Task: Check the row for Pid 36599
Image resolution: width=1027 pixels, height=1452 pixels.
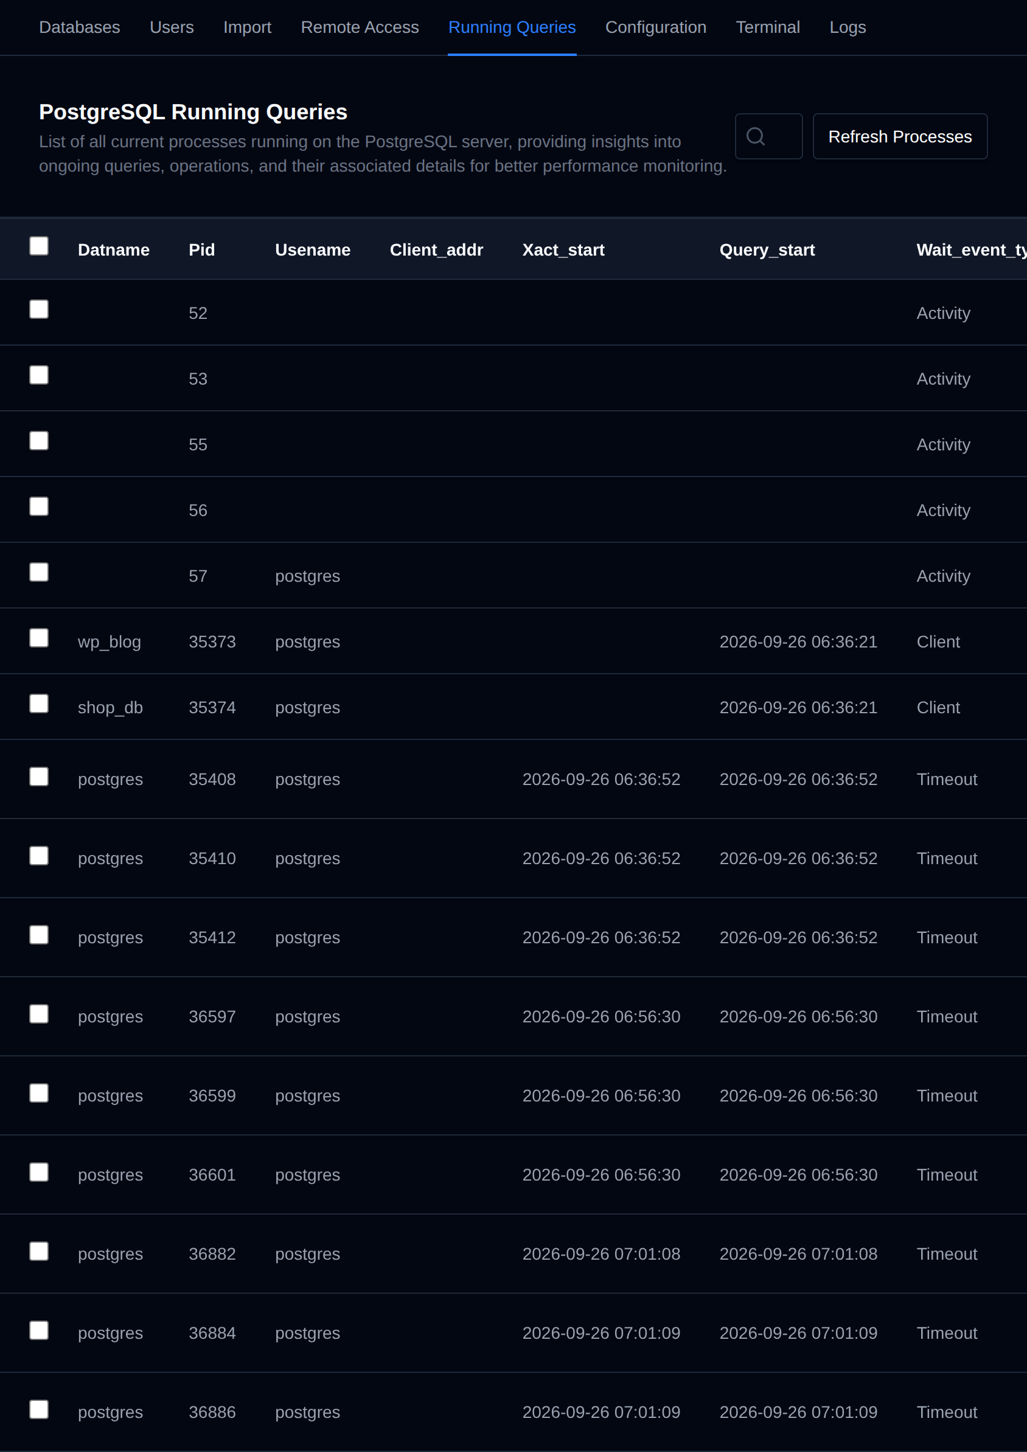Action: click(x=39, y=1093)
